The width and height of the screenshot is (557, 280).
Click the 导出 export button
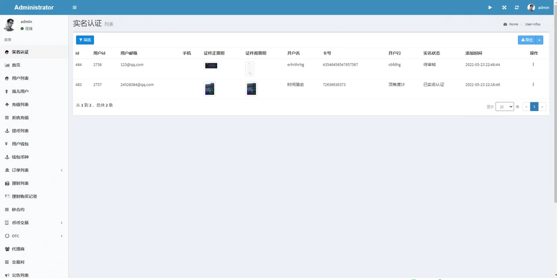pos(527,40)
